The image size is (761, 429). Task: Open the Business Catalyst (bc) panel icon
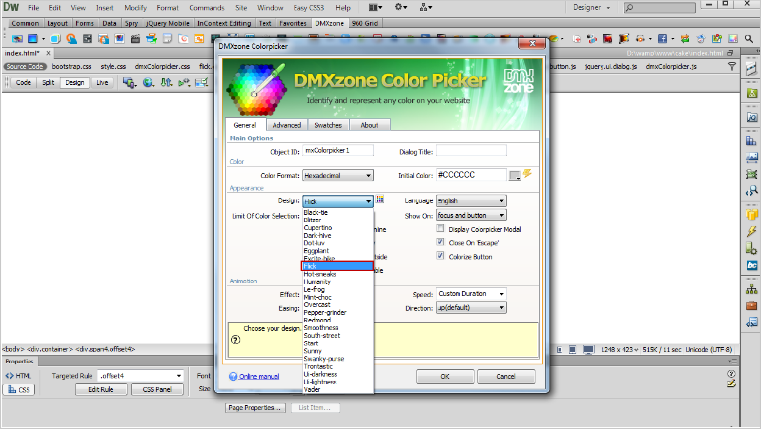tap(751, 265)
